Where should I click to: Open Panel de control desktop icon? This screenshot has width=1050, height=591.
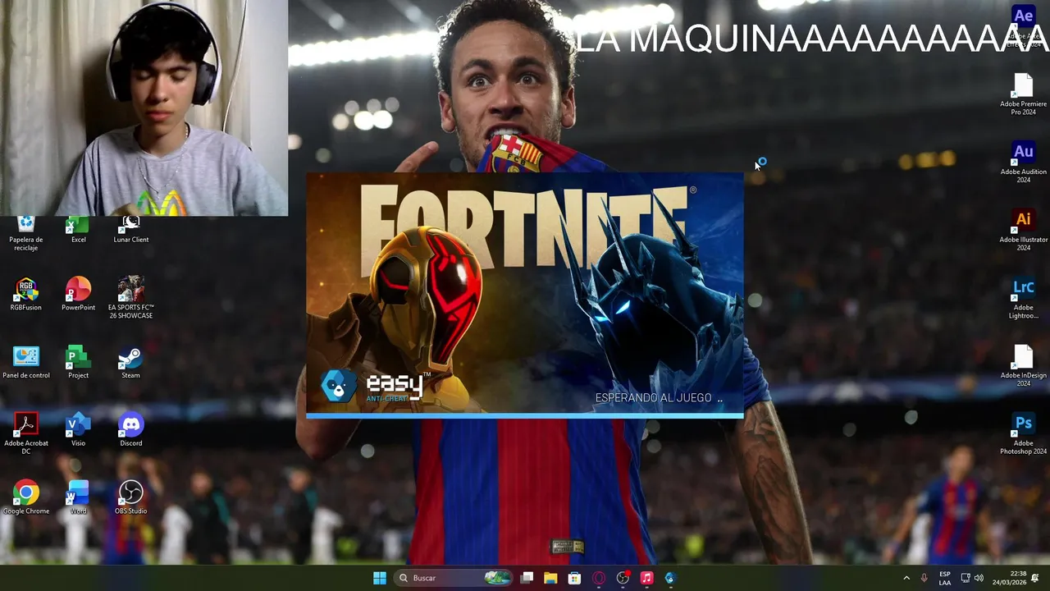(x=26, y=363)
